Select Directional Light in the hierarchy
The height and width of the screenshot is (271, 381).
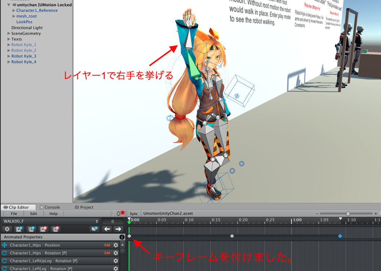tap(27, 28)
